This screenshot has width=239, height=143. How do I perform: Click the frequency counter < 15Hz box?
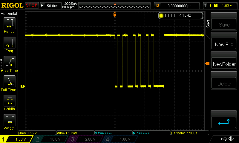[181, 15]
